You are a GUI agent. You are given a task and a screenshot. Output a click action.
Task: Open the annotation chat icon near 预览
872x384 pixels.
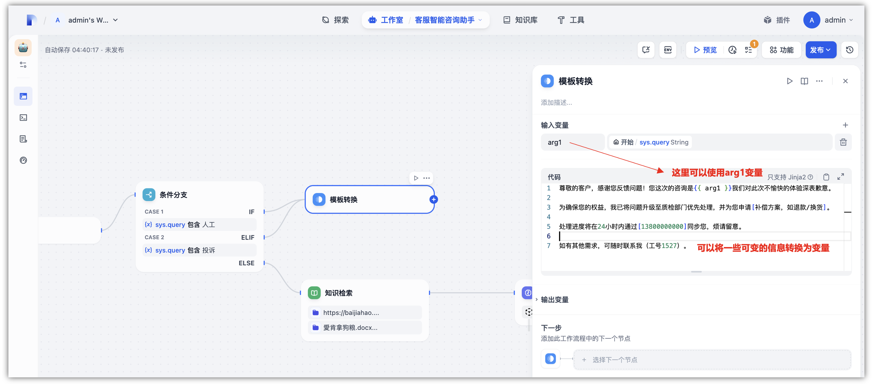point(646,50)
